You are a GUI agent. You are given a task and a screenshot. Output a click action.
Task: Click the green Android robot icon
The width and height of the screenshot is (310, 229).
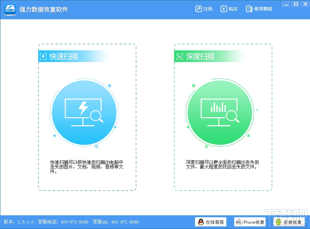[278, 222]
